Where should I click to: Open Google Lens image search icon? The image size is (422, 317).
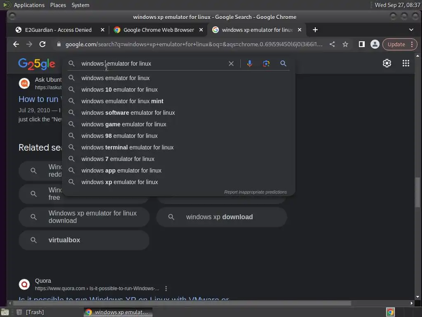point(266,64)
